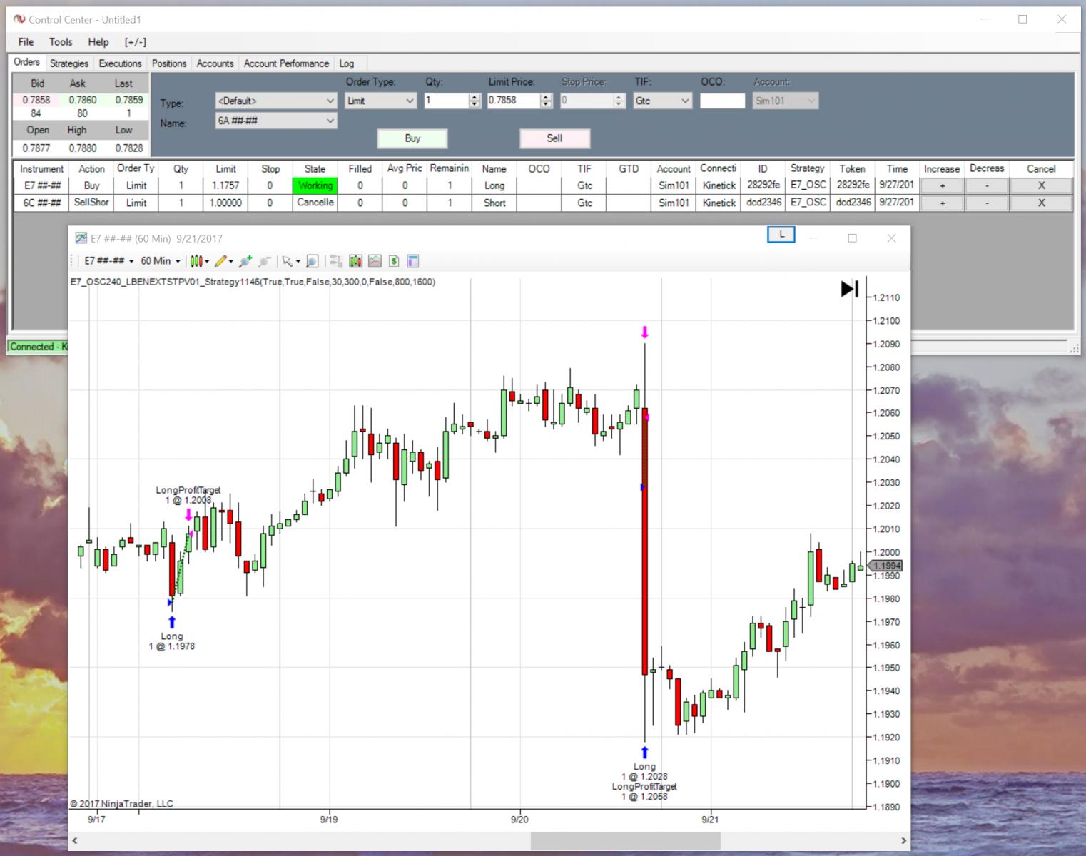Switch to the Log tab
Viewport: 1086px width, 856px height.
tap(347, 63)
